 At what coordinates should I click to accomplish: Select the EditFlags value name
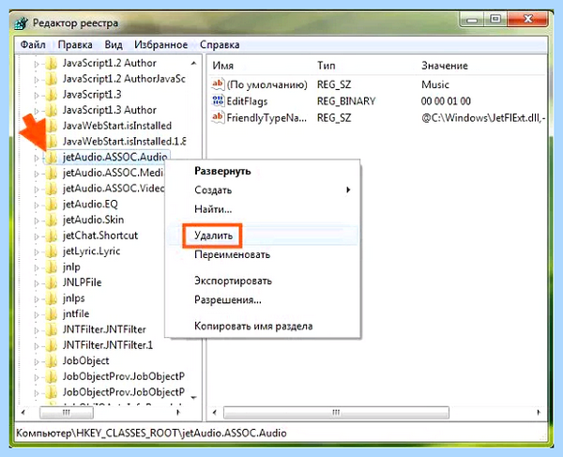(247, 101)
